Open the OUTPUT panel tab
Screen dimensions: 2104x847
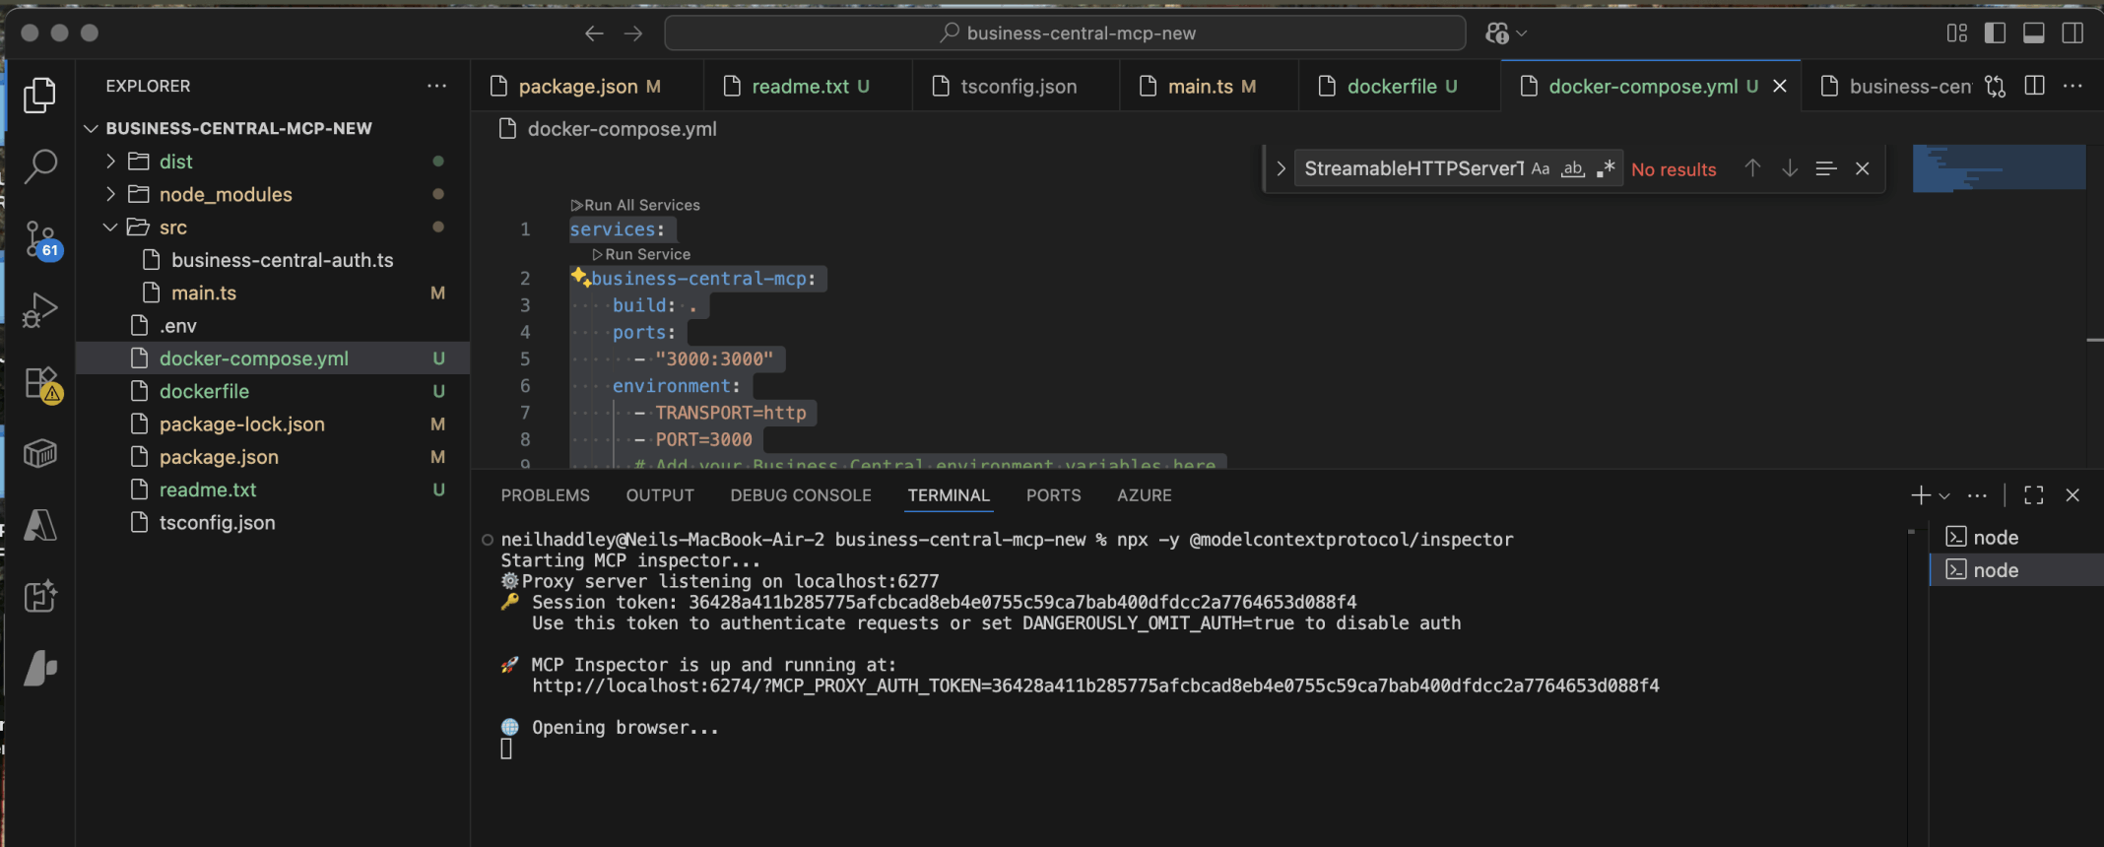coord(660,495)
